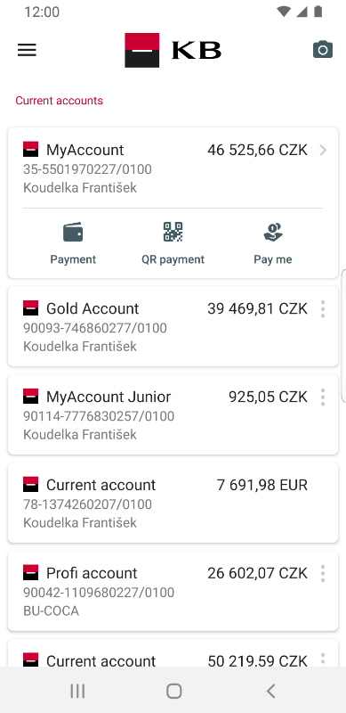Tap the KB bank logo
Viewport: 346px width, 713px height.
pyautogui.click(x=173, y=50)
